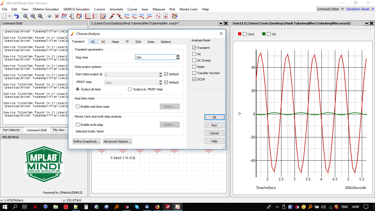Image resolution: width=375 pixels, height=211 pixels.
Task: Click the blue undo arrow icon
Action: point(16,16)
